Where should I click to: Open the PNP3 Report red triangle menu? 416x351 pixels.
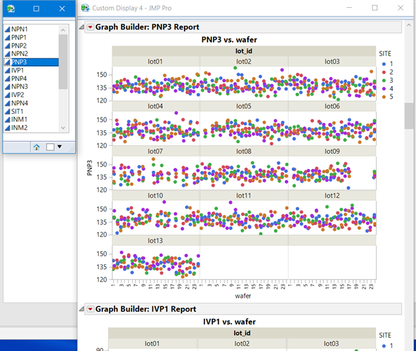(x=91, y=27)
